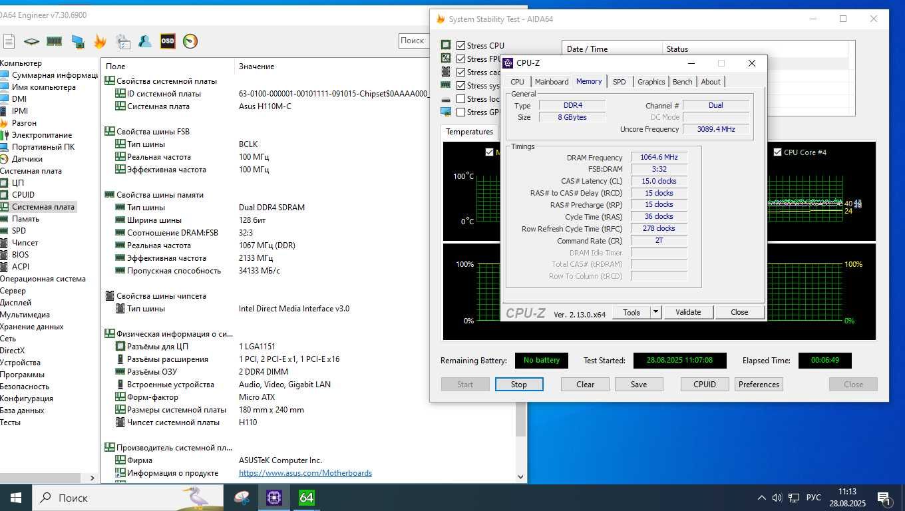The width and height of the screenshot is (905, 511).
Task: Uncheck the Stress cache checkbox
Action: point(460,73)
